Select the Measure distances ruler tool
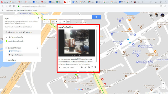This screenshot has width=168, height=94. click(68, 22)
